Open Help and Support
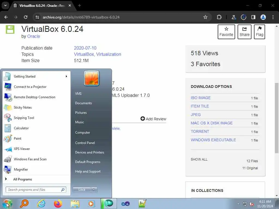Screen dimensions: 279x209 point(88,171)
